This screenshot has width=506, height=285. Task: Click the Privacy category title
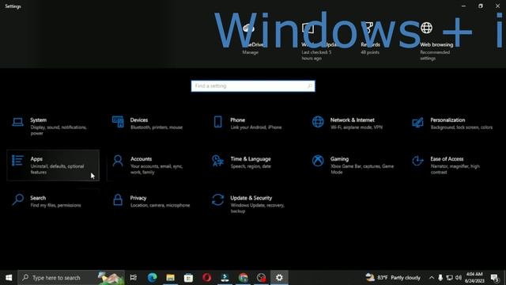138,198
